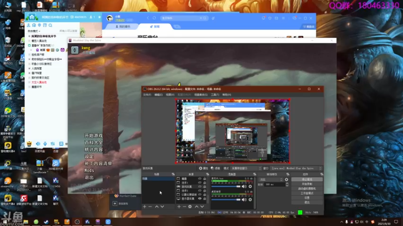Expand 挂机僵尸窝 channel in YY tree

tap(29, 55)
